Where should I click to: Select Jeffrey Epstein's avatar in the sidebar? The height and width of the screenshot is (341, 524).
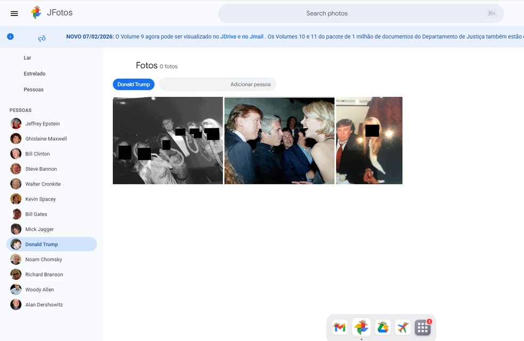click(15, 123)
